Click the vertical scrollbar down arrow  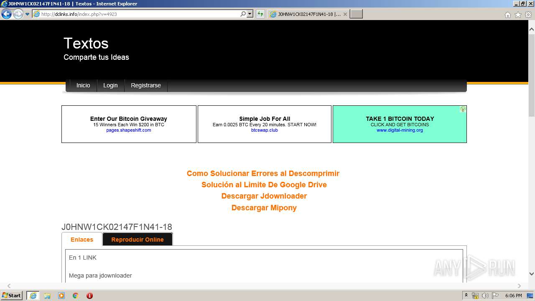532,274
